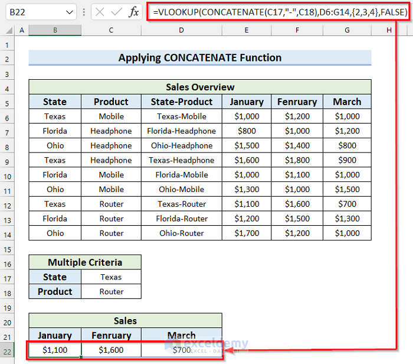Click the Select All corner triangle
The image size is (413, 364).
[x=9, y=30]
